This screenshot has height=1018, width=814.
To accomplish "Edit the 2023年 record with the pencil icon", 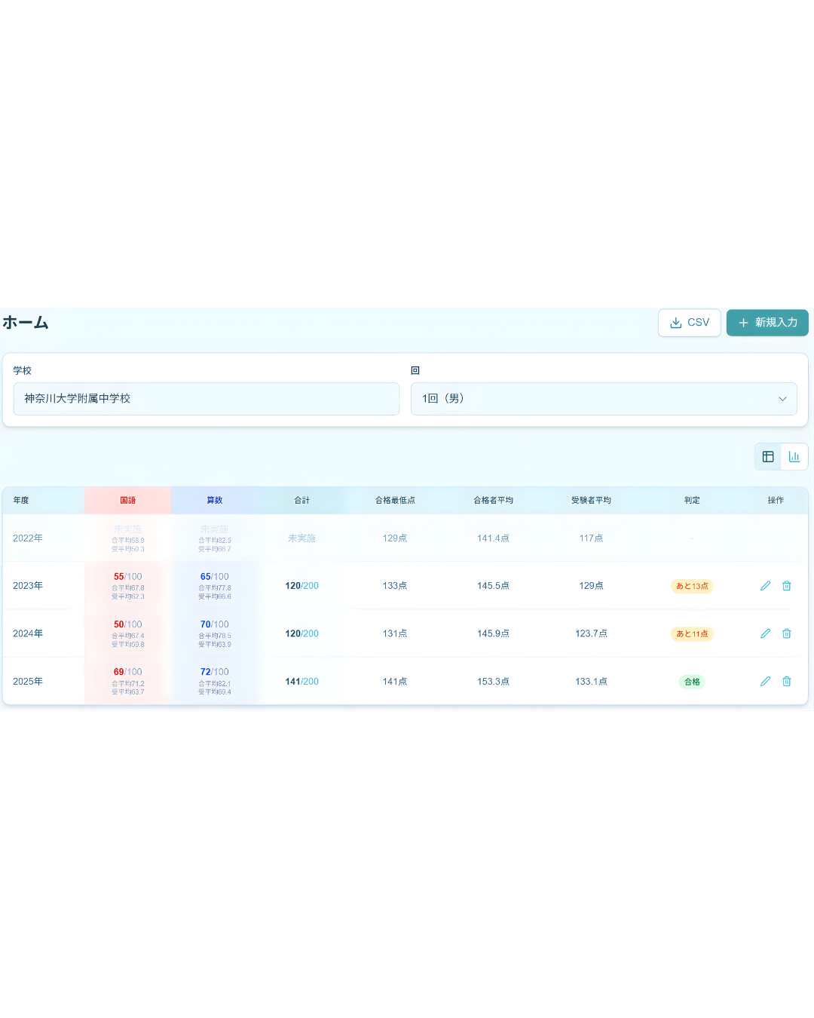I will coord(765,586).
